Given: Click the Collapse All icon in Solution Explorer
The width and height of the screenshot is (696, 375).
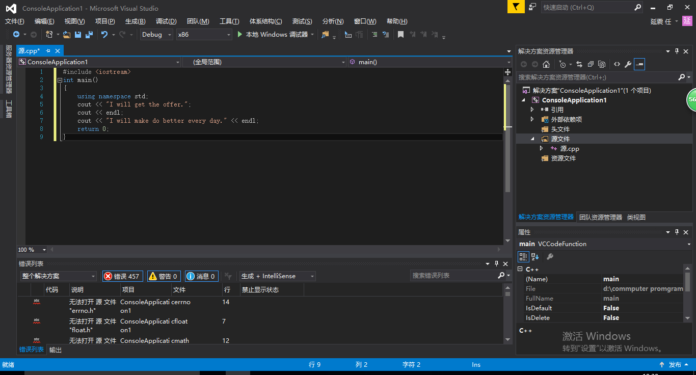Looking at the screenshot, I should (x=591, y=64).
